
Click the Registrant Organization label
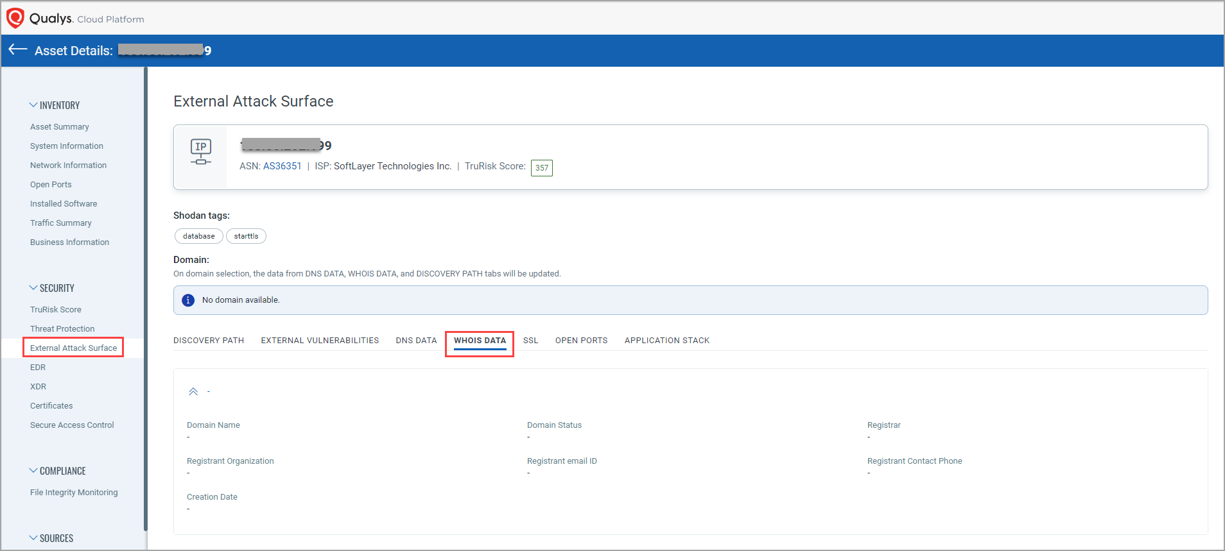230,461
